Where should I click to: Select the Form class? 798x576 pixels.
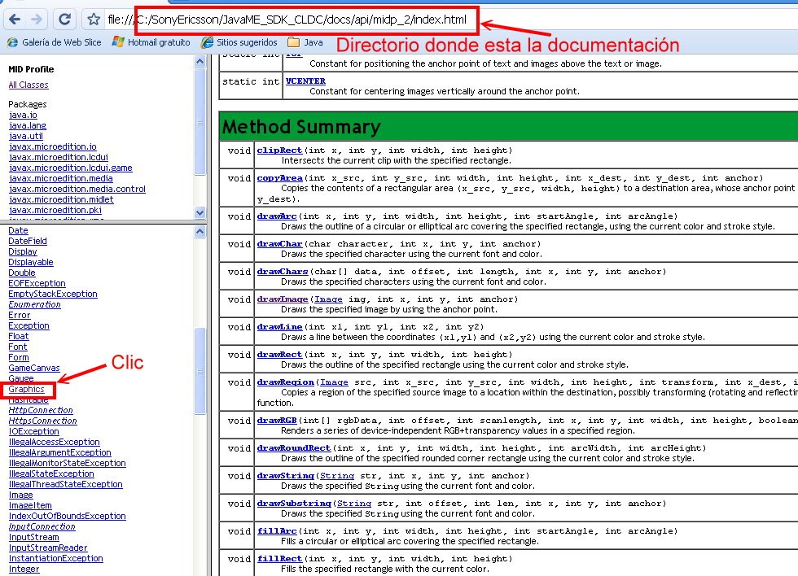point(18,357)
